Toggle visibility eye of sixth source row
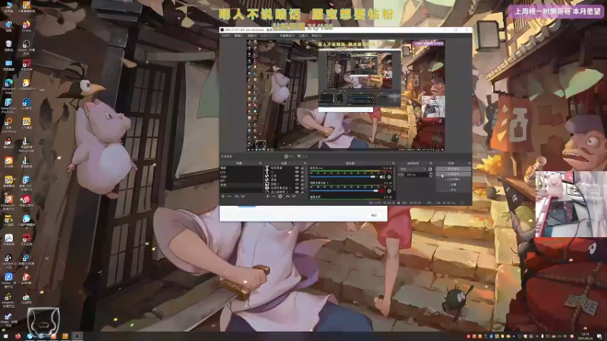The height and width of the screenshot is (341, 607). [297, 188]
